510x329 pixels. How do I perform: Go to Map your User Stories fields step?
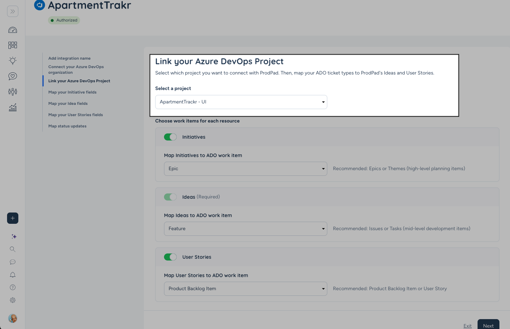[75, 115]
